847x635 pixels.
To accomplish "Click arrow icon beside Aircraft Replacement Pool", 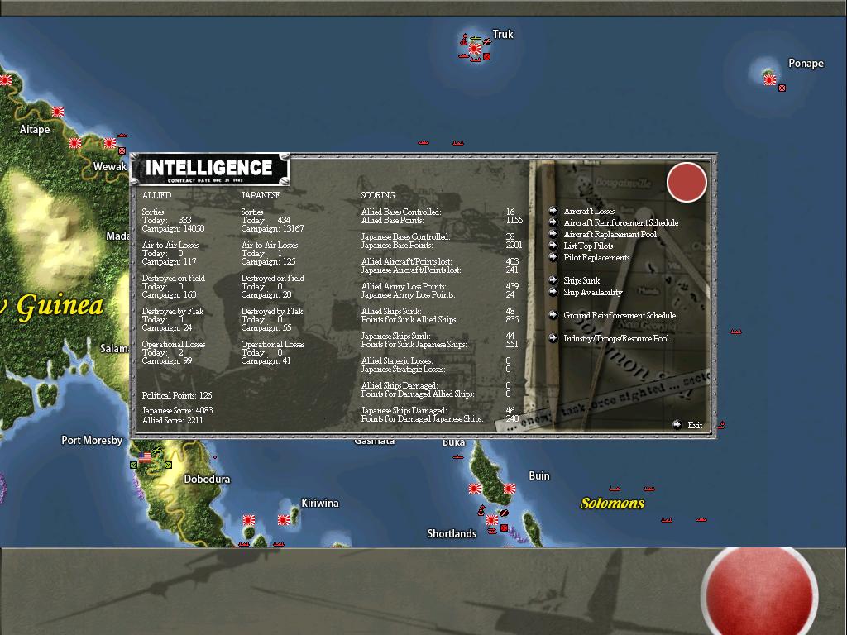I will [x=553, y=234].
